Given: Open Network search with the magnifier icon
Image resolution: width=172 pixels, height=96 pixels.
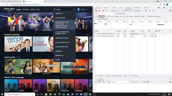Looking at the screenshot, I should click(x=106, y=11).
